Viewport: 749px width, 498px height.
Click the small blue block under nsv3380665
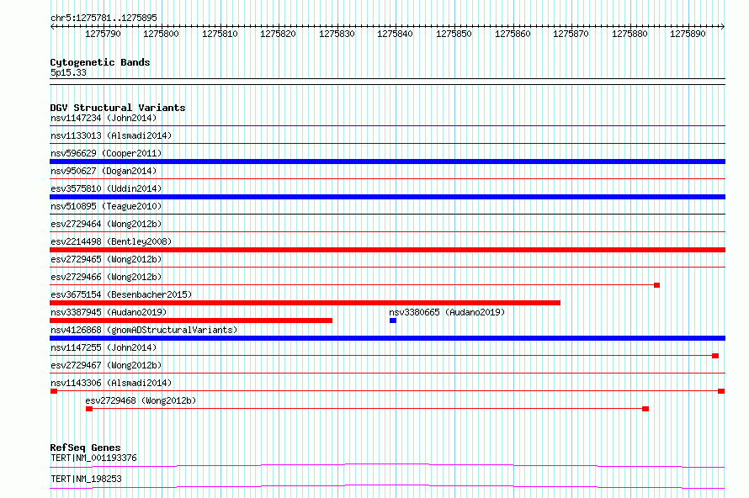coord(393,321)
